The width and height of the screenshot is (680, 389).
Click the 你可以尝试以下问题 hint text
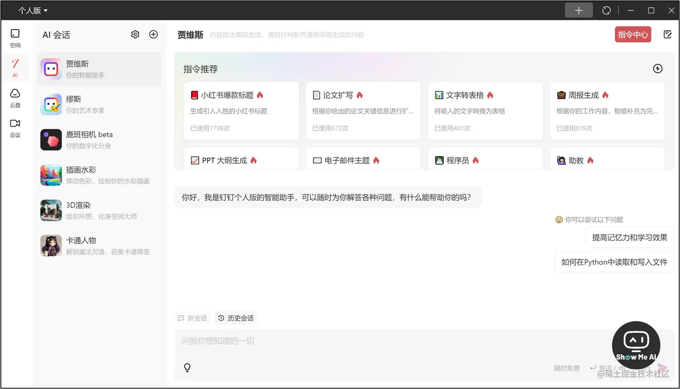(x=594, y=220)
